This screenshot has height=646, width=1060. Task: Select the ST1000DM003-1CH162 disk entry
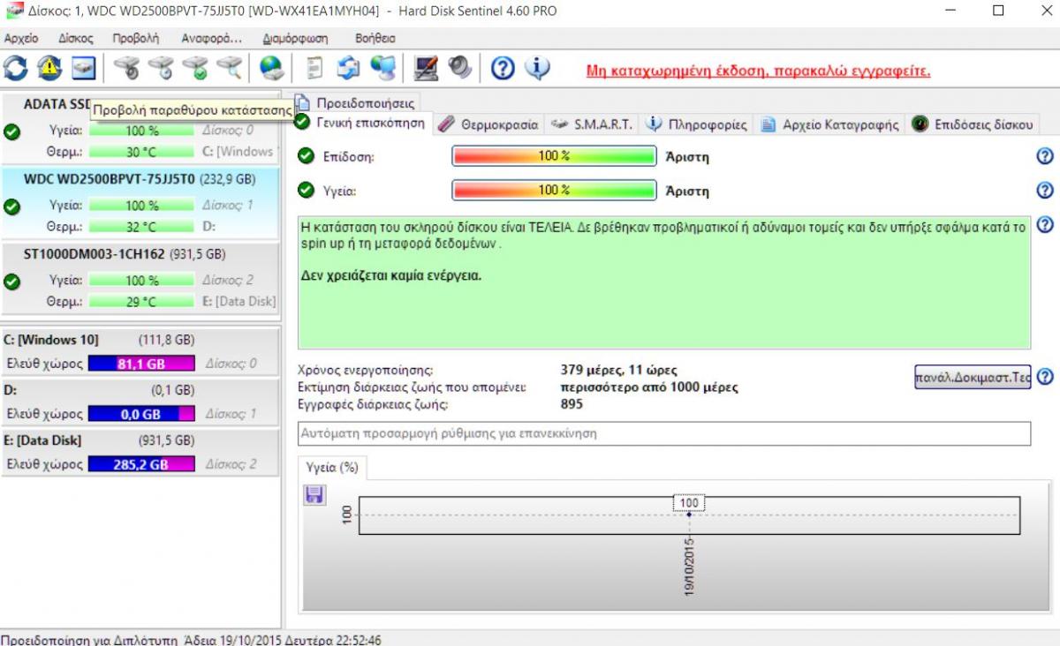[140, 277]
